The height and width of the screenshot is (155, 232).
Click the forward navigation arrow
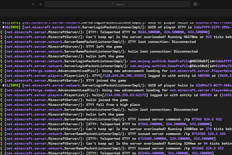tap(40, 4)
